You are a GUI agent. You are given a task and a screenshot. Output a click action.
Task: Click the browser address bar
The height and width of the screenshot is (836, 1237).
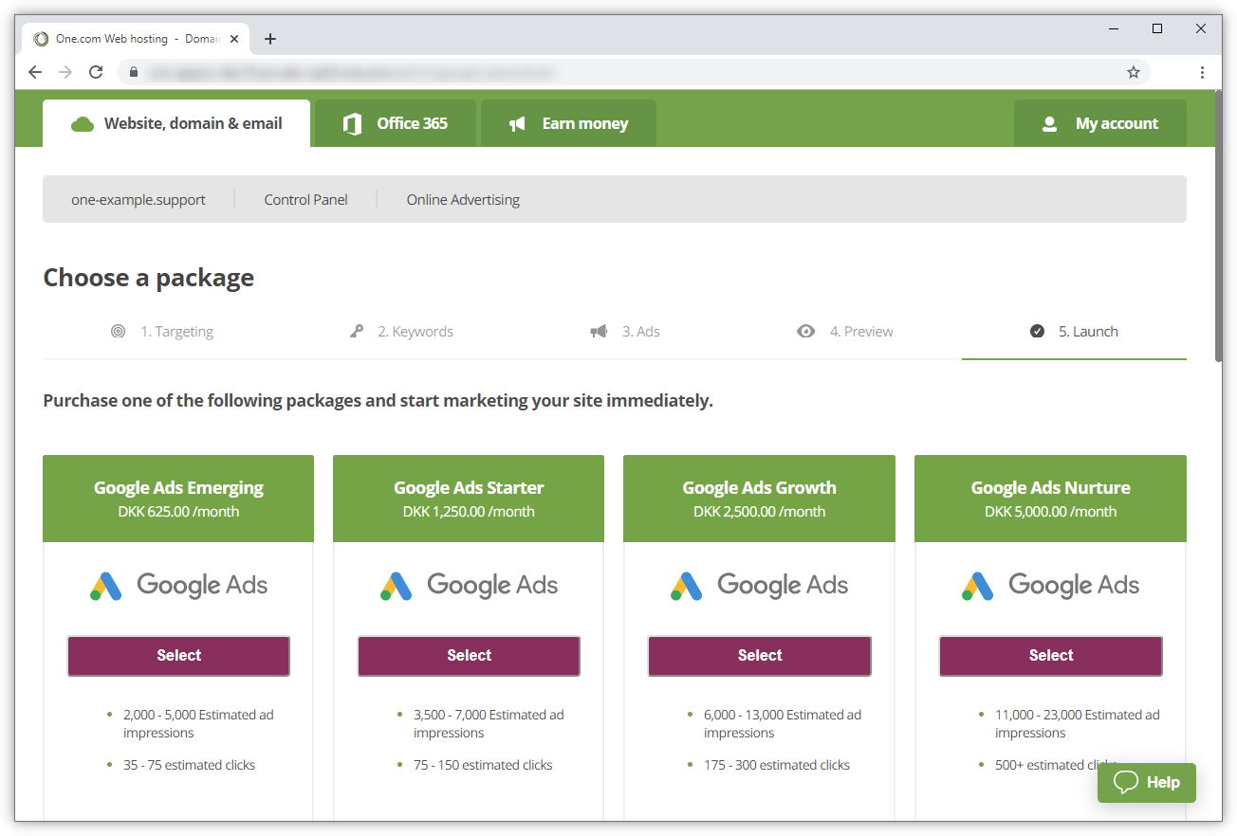[x=634, y=72]
